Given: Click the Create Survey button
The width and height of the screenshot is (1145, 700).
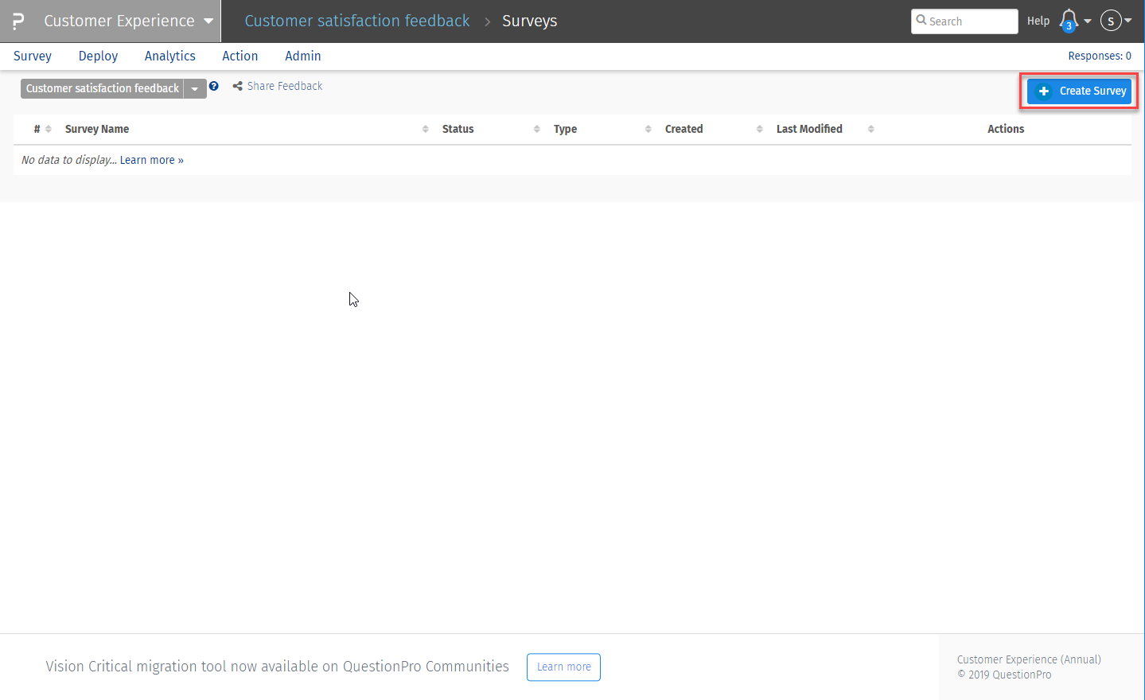Looking at the screenshot, I should tap(1078, 91).
